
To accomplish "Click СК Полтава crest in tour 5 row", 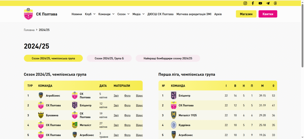I will [x=41, y=135].
